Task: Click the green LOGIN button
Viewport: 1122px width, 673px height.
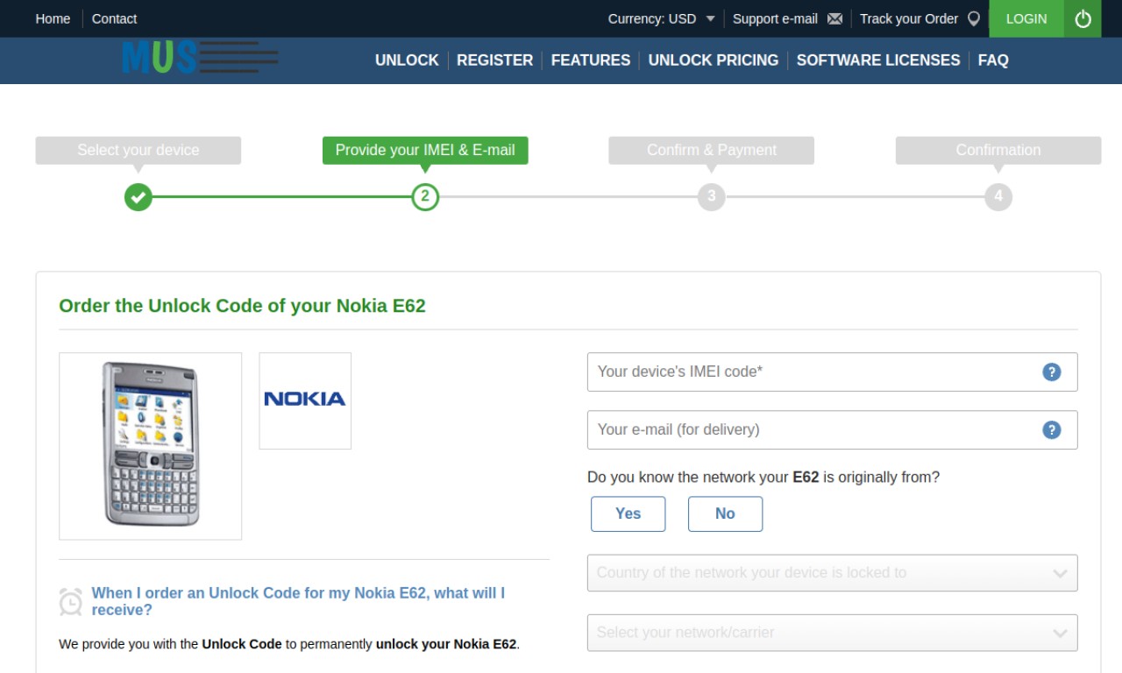Action: tap(1026, 18)
